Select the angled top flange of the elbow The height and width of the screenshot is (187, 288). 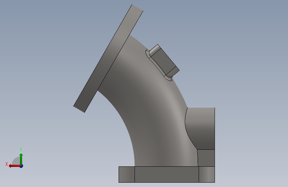[x=108, y=59]
